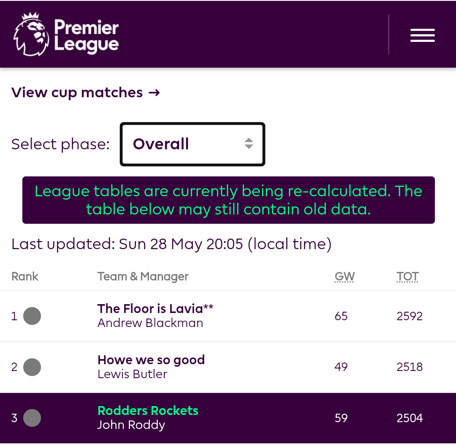Click rank status circle for Rodders Rockets

point(32,418)
